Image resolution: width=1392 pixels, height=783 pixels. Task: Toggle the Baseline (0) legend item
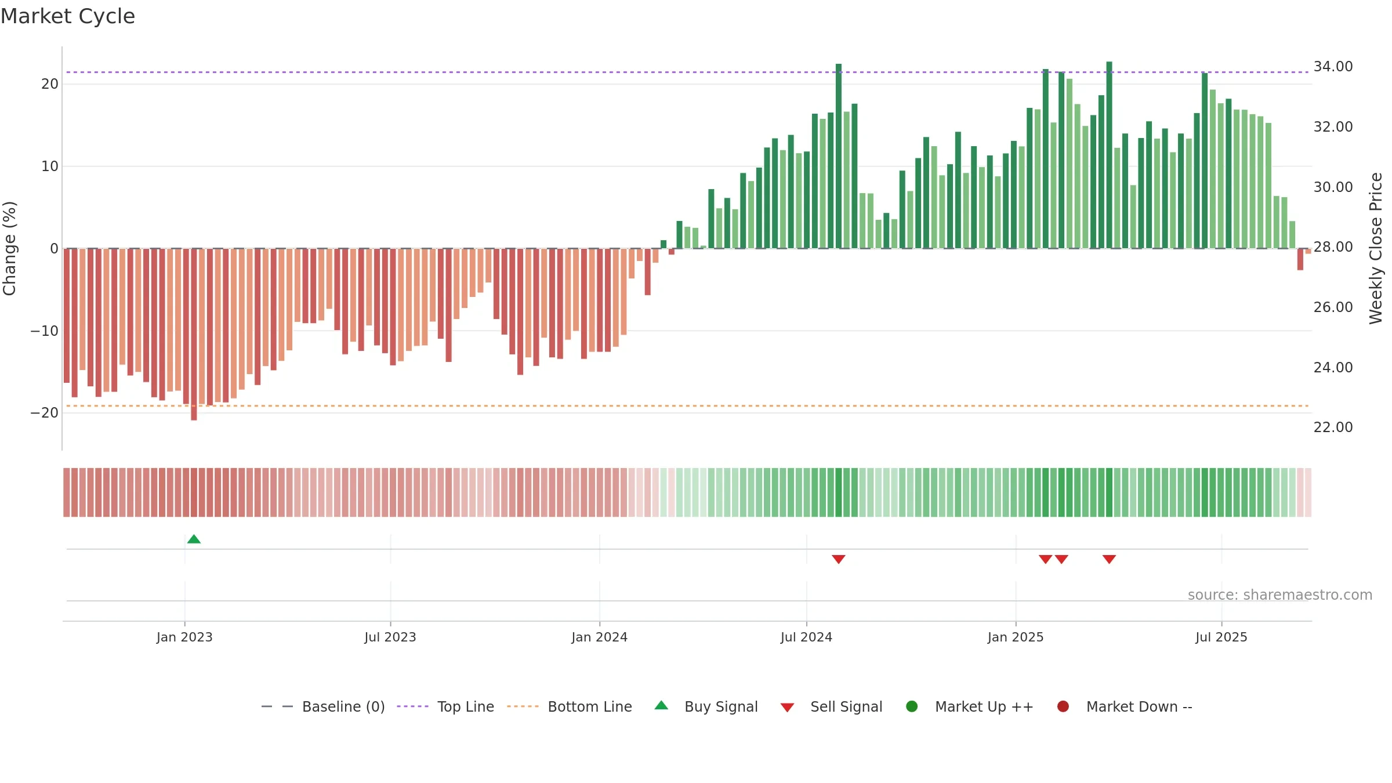pyautogui.click(x=322, y=706)
